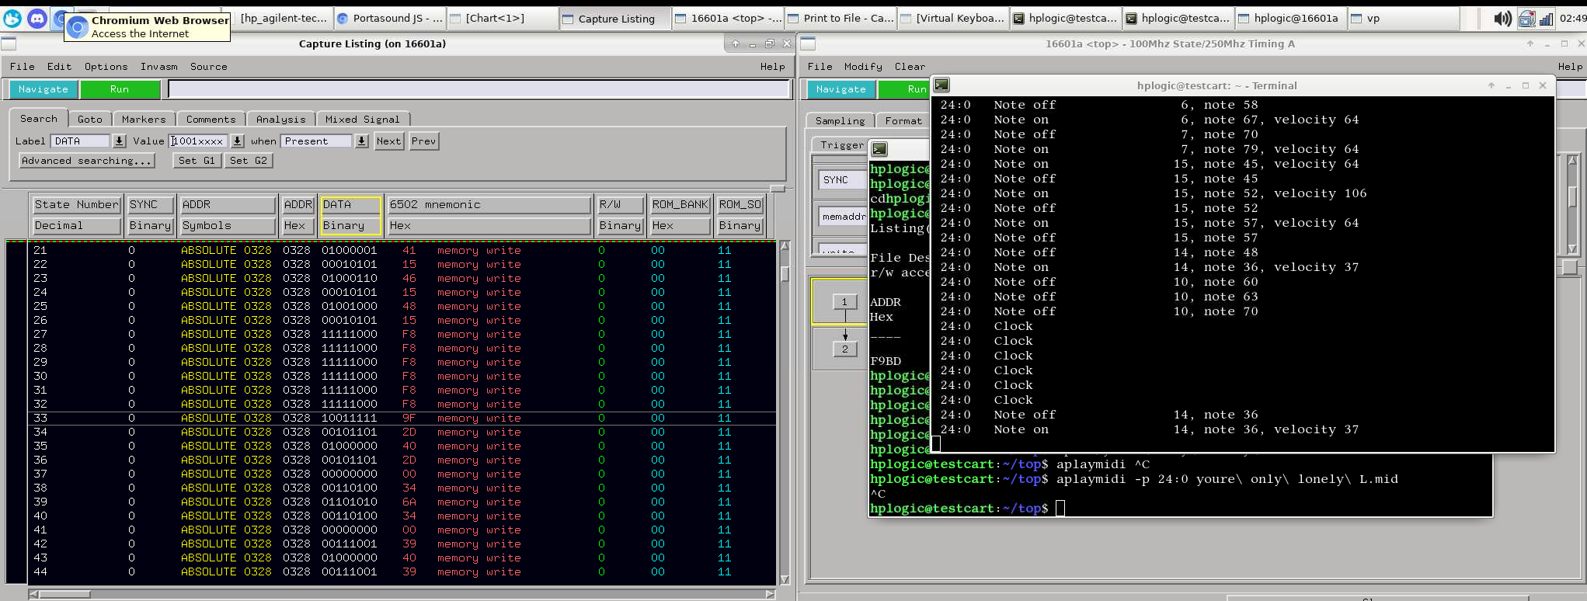Click the shade-up arrow of Capture Listing titlebar
Image resolution: width=1587 pixels, height=601 pixels.
[736, 43]
